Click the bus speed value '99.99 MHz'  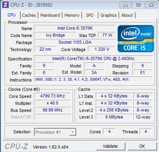click(x=52, y=110)
